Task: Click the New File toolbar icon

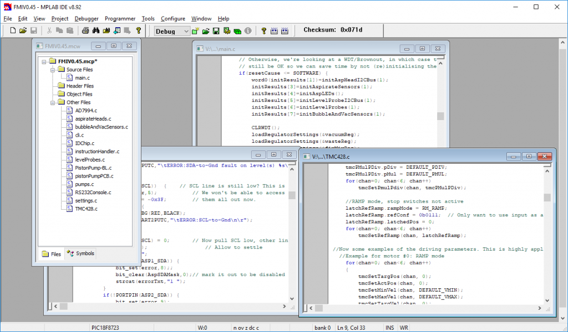Action: (x=12, y=31)
